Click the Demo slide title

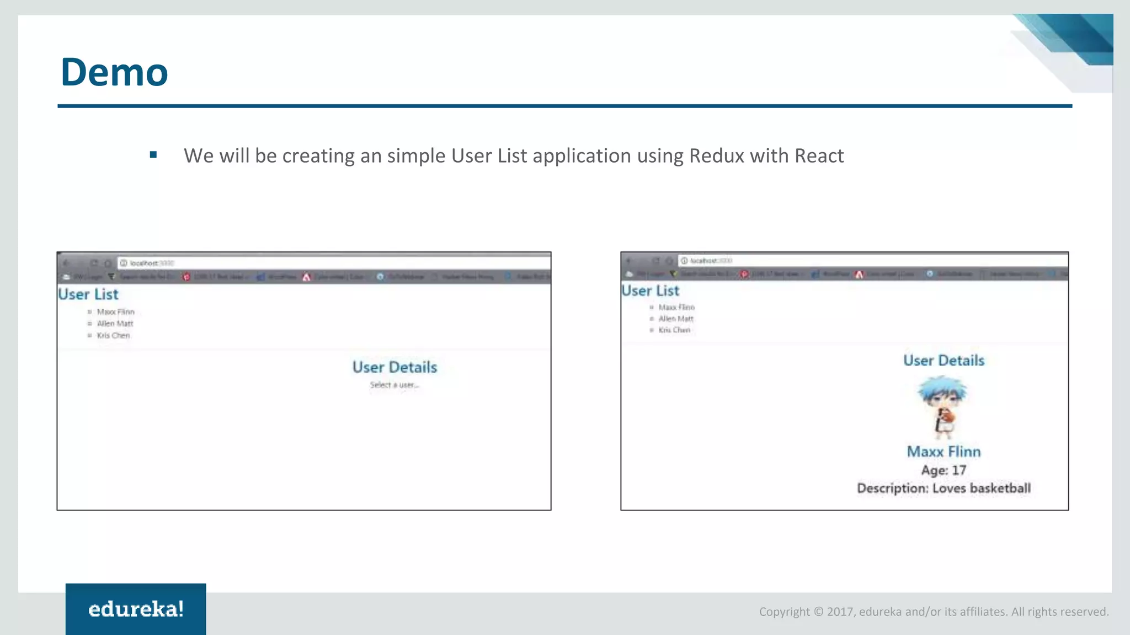tap(114, 72)
